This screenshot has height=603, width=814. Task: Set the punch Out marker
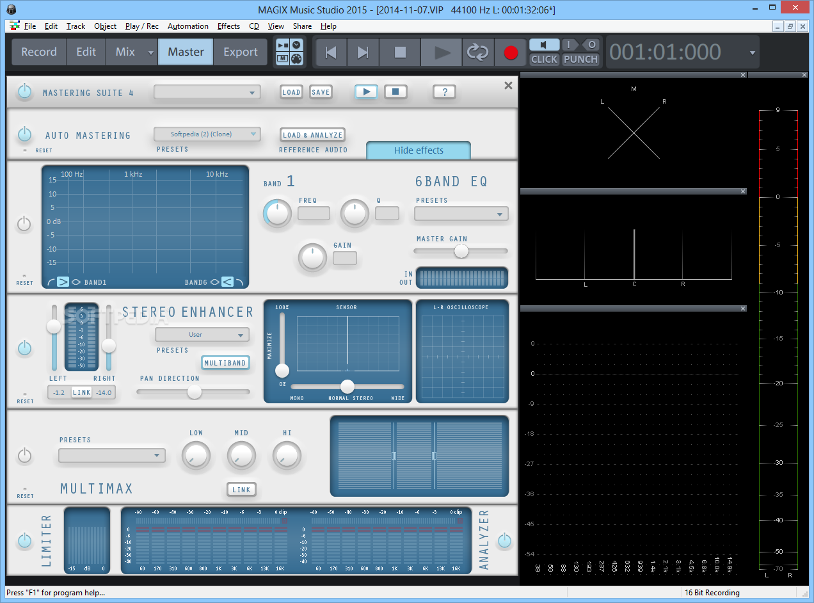(591, 45)
